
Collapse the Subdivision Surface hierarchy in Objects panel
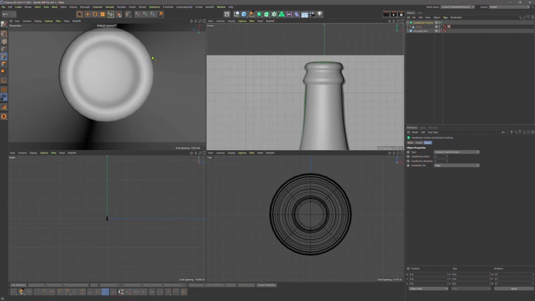click(408, 22)
